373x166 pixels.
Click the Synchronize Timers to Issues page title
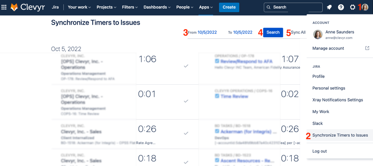(x=96, y=23)
